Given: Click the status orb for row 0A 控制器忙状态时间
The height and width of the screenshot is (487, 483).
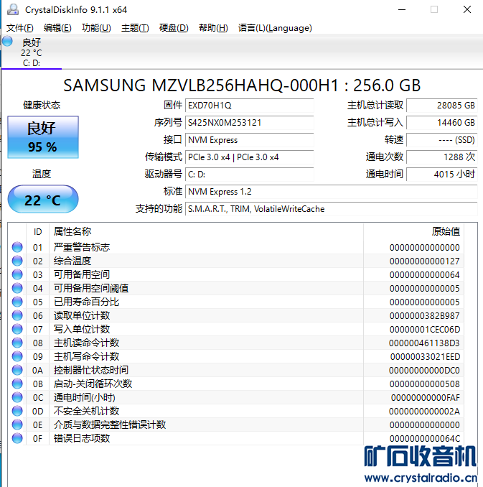Looking at the screenshot, I should [17, 370].
